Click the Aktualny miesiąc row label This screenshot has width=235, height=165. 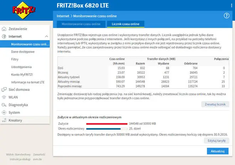pos(69,81)
